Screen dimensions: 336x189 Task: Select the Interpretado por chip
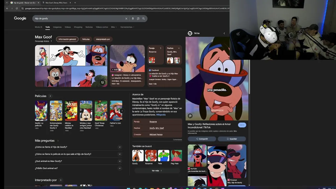tap(103, 39)
